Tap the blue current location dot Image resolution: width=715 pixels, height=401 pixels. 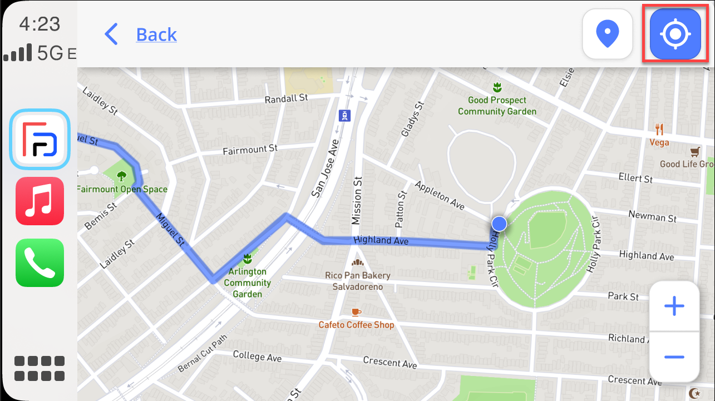[500, 224]
